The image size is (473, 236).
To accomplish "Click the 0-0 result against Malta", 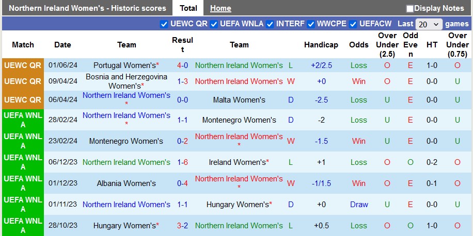I will pyautogui.click(x=182, y=99).
